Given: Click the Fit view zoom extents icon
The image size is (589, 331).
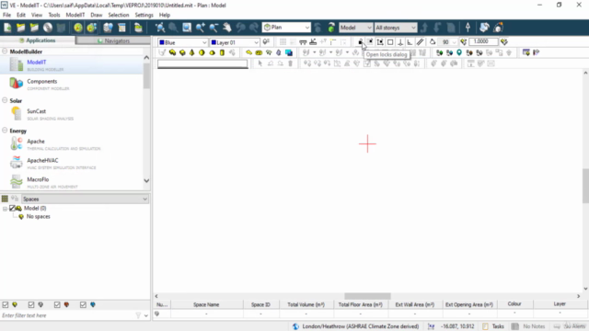Looking at the screenshot, I should click(x=160, y=28).
